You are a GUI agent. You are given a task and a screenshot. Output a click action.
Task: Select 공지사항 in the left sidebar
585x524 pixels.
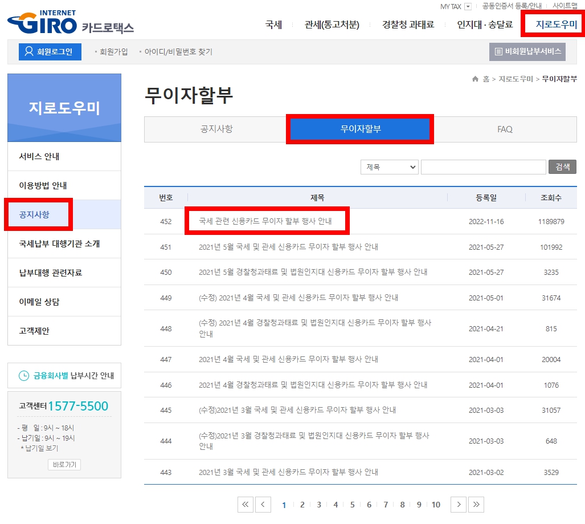(35, 214)
